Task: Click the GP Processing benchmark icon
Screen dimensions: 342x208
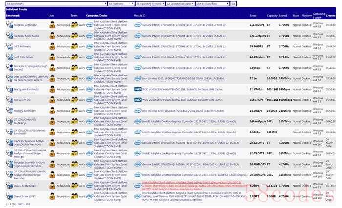Action: tap(9, 121)
